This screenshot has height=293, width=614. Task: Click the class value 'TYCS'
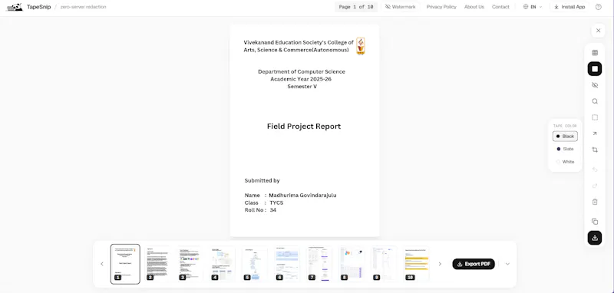tap(276, 202)
